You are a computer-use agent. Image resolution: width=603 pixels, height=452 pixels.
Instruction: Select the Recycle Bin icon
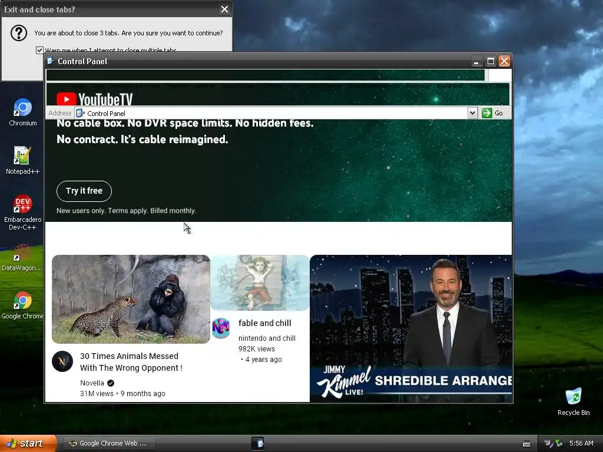tap(574, 401)
